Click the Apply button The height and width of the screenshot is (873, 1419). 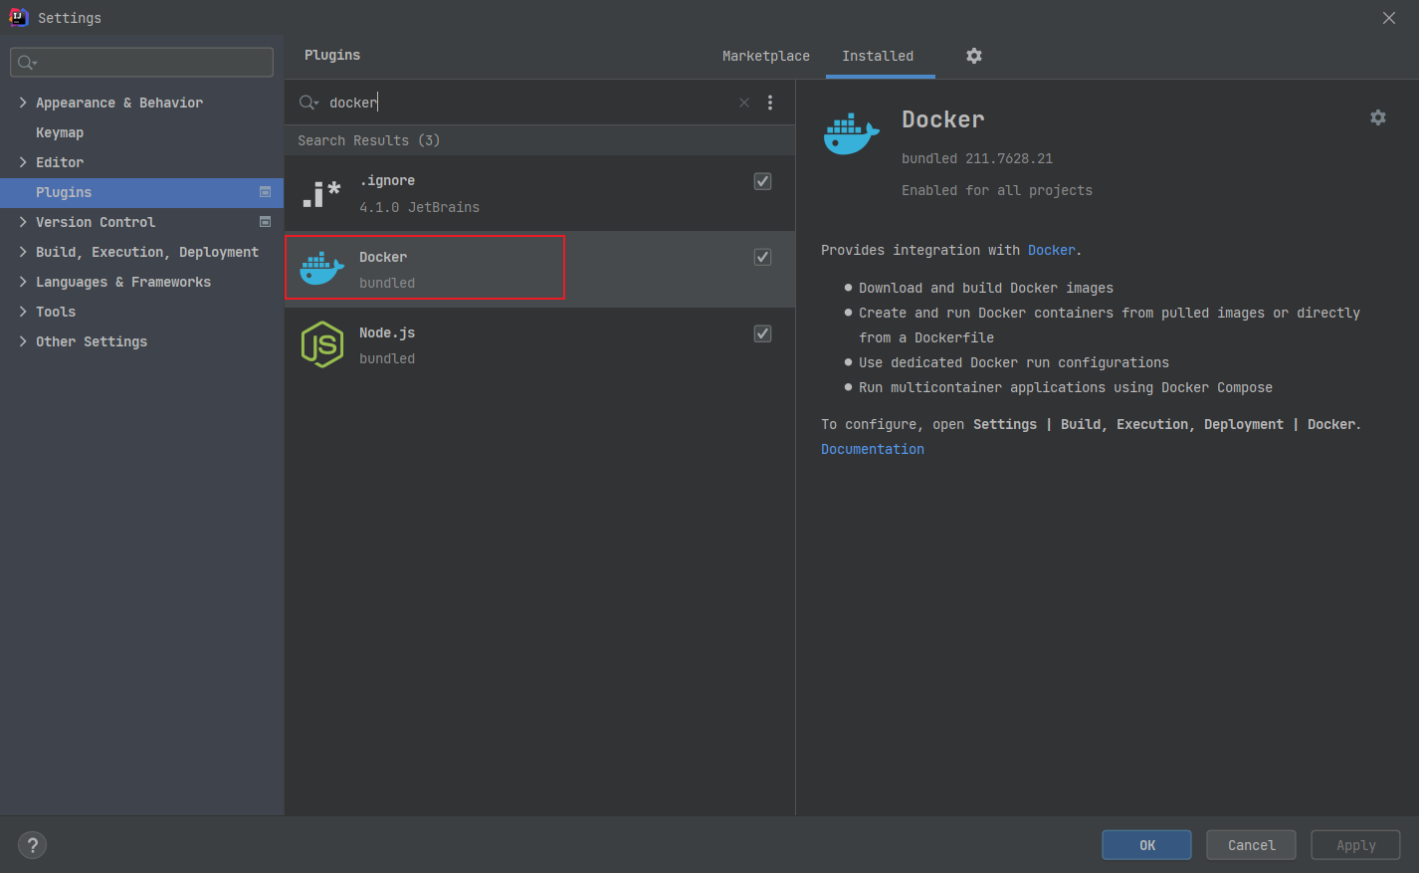click(x=1355, y=845)
